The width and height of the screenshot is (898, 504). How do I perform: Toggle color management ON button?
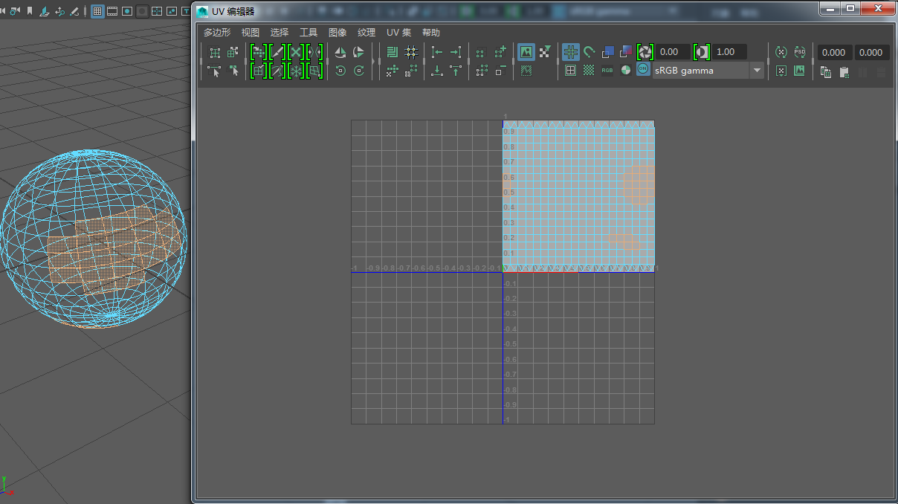[x=643, y=71]
